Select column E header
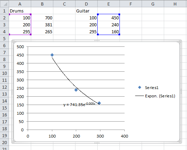Viewport: 187px width, 150px height. coord(108,4)
